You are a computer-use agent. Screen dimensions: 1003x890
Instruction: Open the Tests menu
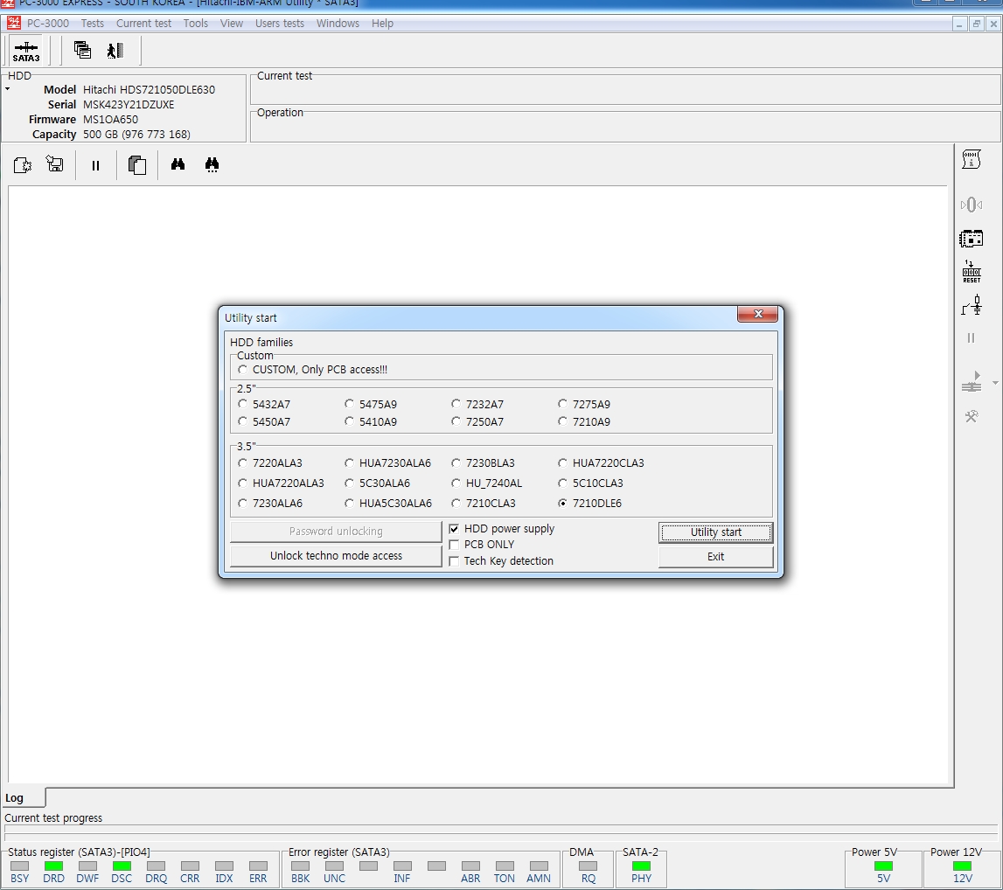92,23
